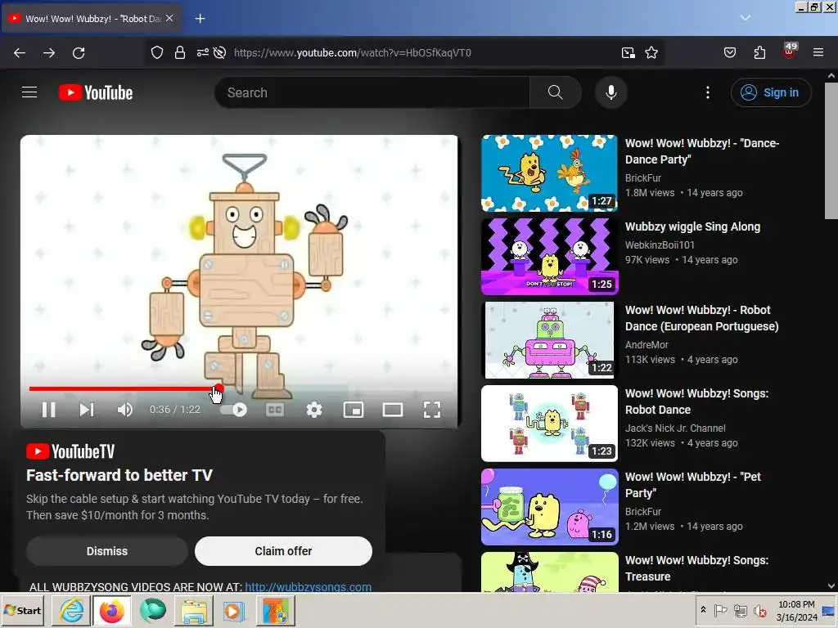This screenshot has width=838, height=628.
Task: Click autoplay blocked icon in address bar
Action: coord(219,52)
